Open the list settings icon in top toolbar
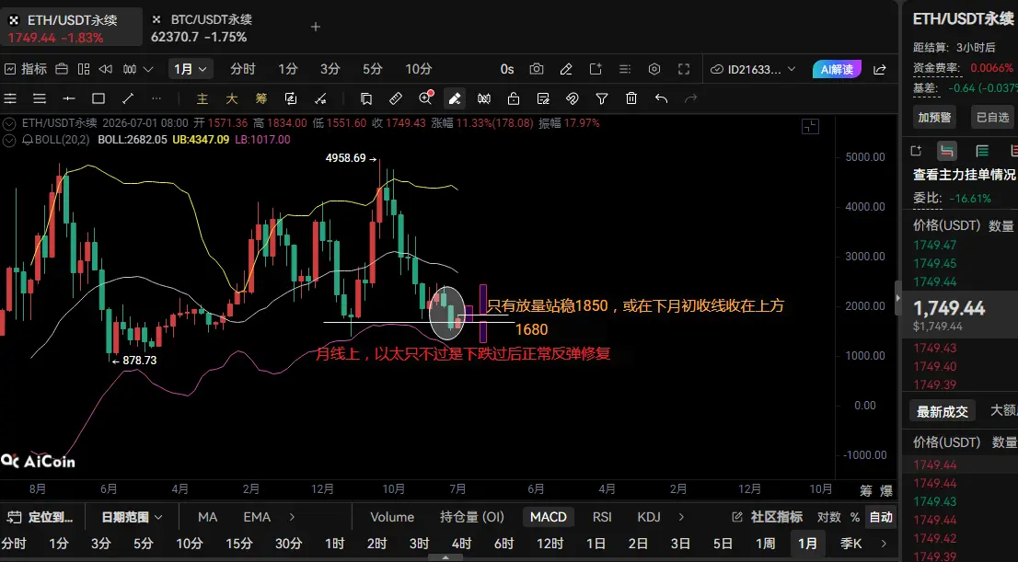The height and width of the screenshot is (562, 1018). pos(625,69)
